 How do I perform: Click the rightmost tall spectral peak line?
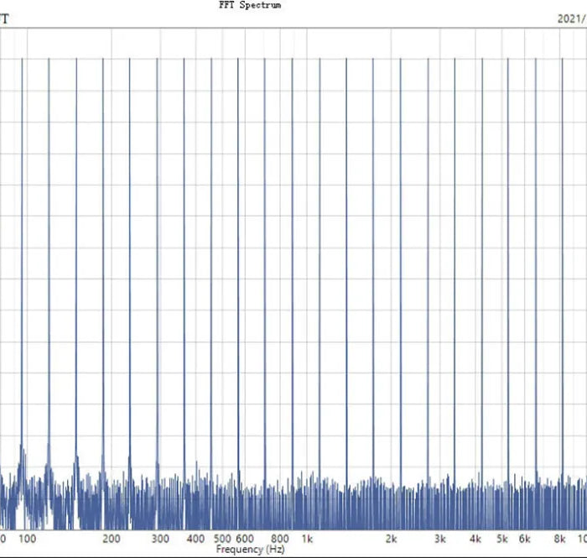pos(563,252)
